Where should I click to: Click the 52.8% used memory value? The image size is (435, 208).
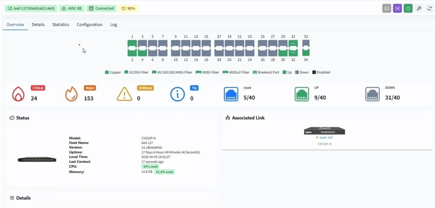tap(164, 172)
